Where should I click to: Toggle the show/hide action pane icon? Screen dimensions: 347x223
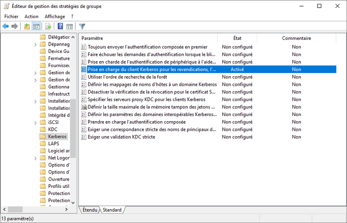point(69,26)
